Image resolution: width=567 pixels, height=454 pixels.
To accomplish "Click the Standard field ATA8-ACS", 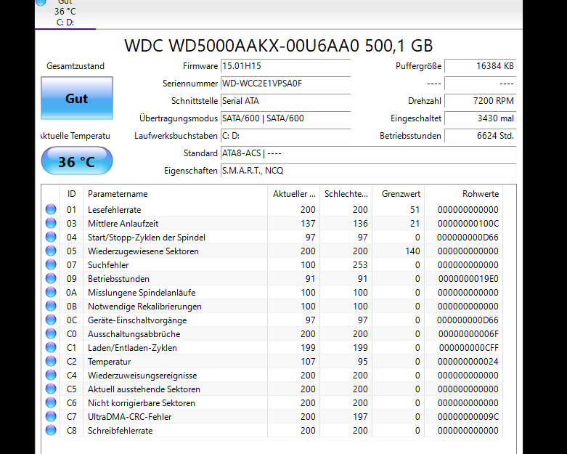I will pos(369,153).
